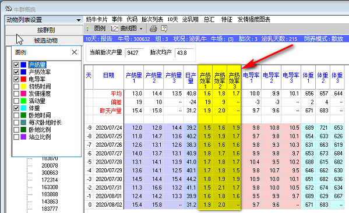The width and height of the screenshot is (349, 213).
Task: Click the 被选动物 button
Action: (x=44, y=41)
